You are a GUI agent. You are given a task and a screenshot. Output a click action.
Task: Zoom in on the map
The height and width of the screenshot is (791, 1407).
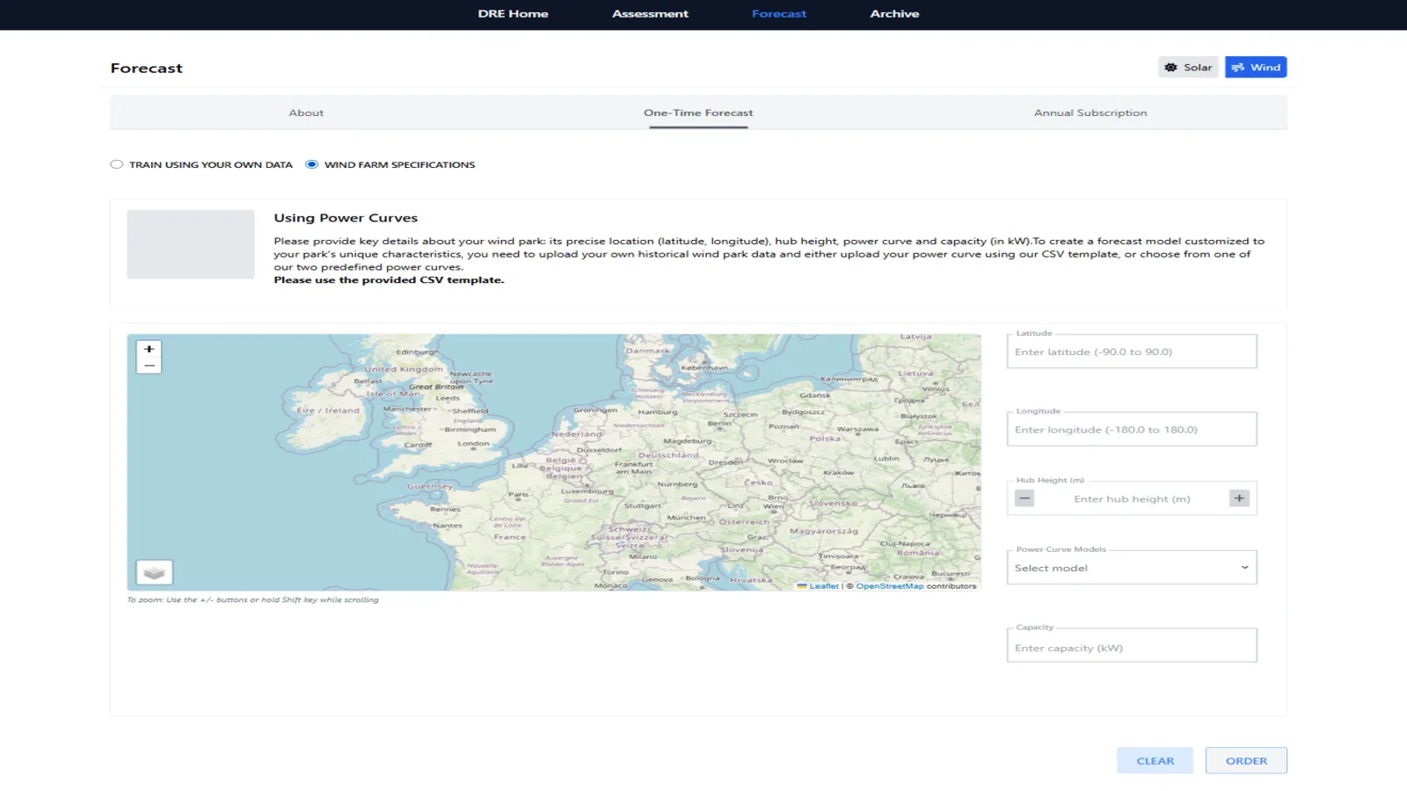pyautogui.click(x=149, y=349)
